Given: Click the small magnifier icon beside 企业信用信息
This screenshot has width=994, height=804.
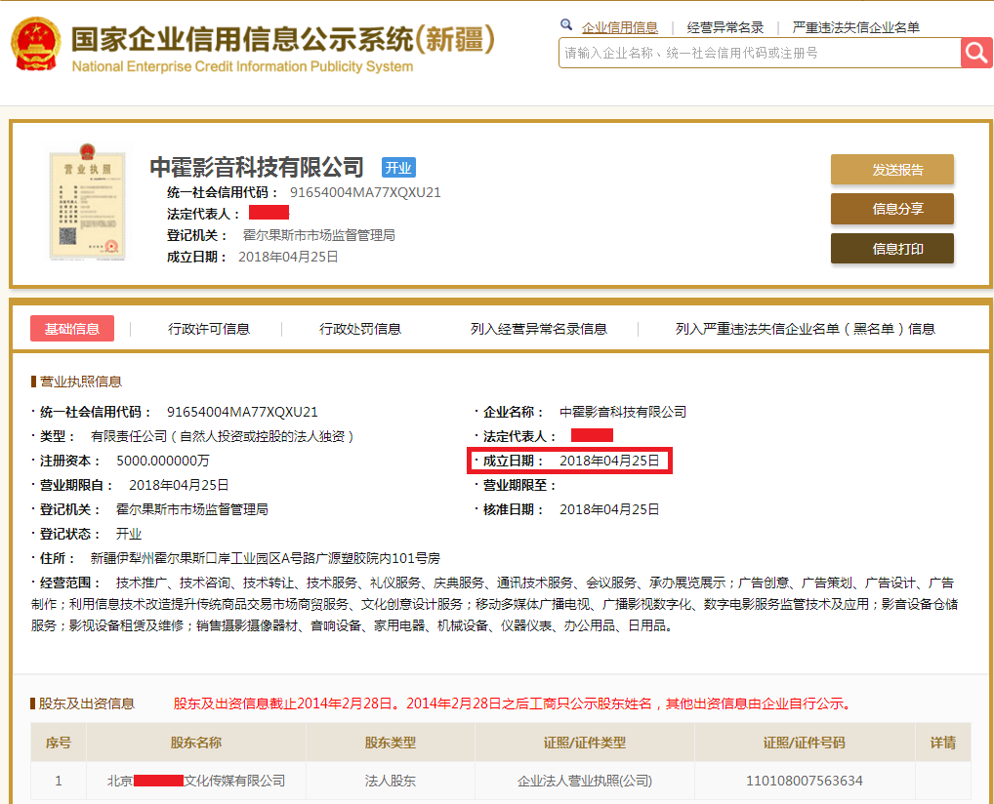Looking at the screenshot, I should click(566, 24).
